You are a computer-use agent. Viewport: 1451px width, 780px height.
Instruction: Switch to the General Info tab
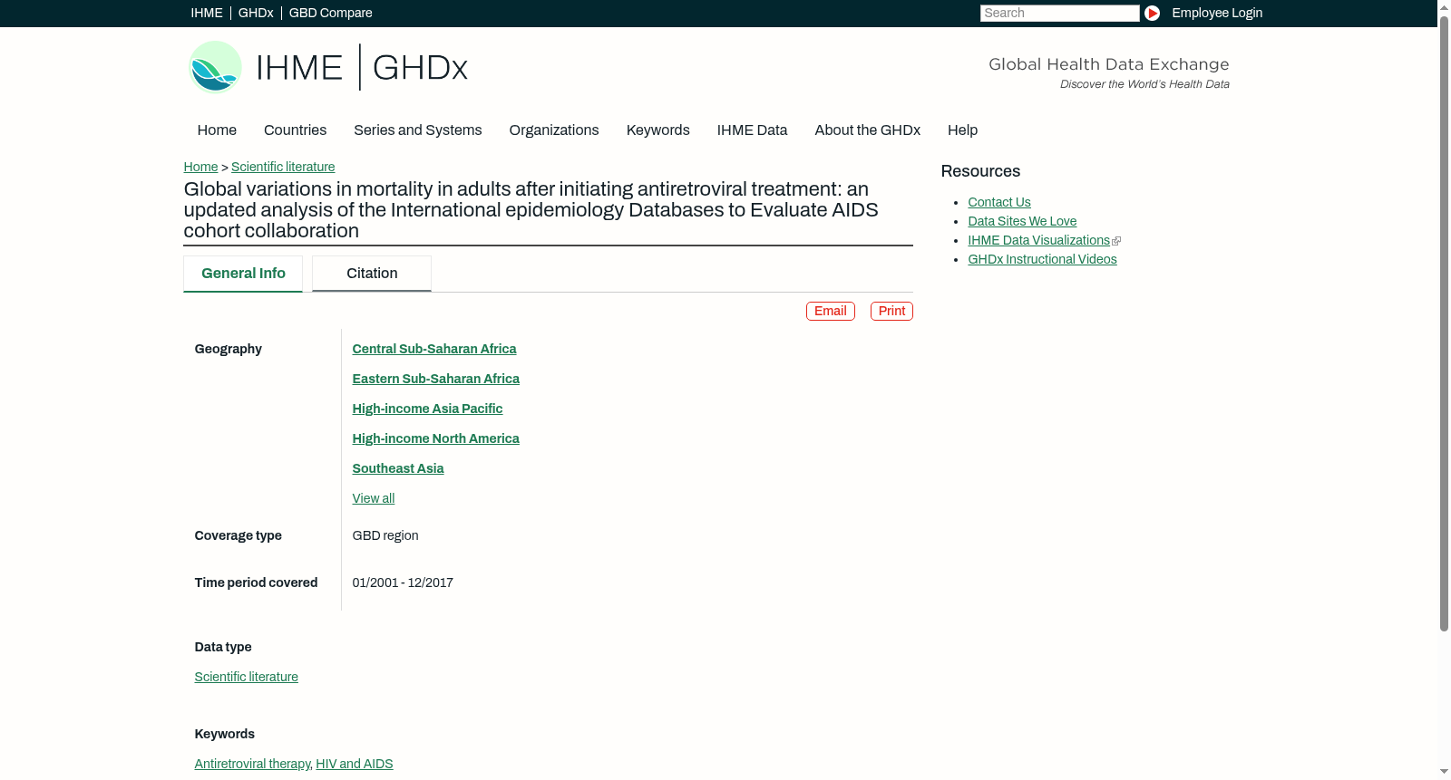243,274
